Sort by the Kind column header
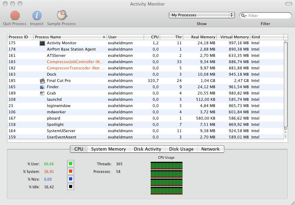 [x=267, y=37]
